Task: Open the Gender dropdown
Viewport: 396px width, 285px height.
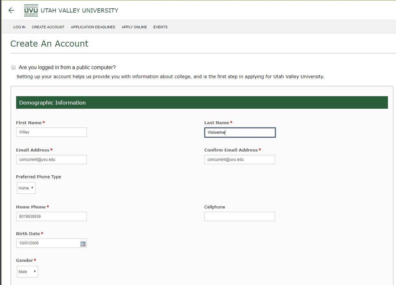Action: 27,272
